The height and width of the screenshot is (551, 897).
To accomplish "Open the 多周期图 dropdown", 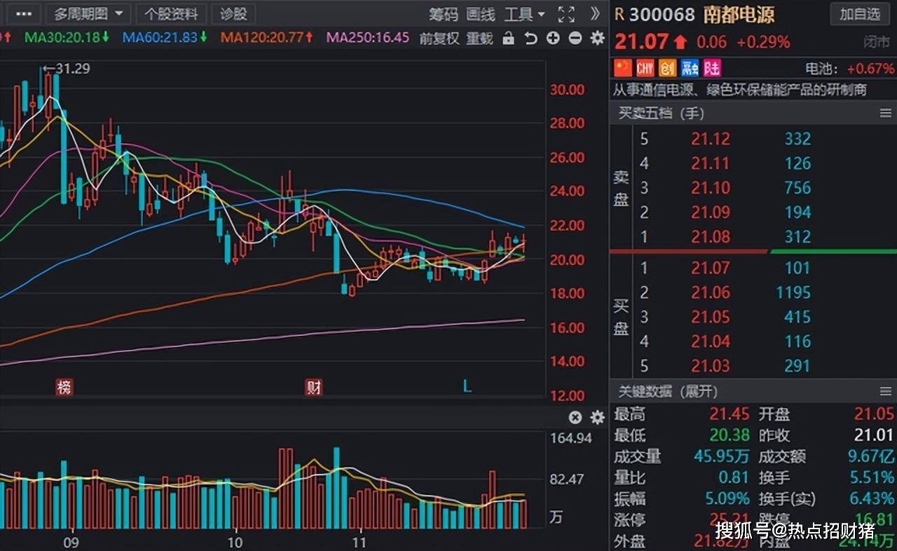I will tap(88, 13).
